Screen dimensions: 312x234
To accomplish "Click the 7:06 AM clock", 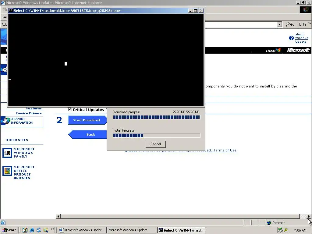I will [300, 230].
